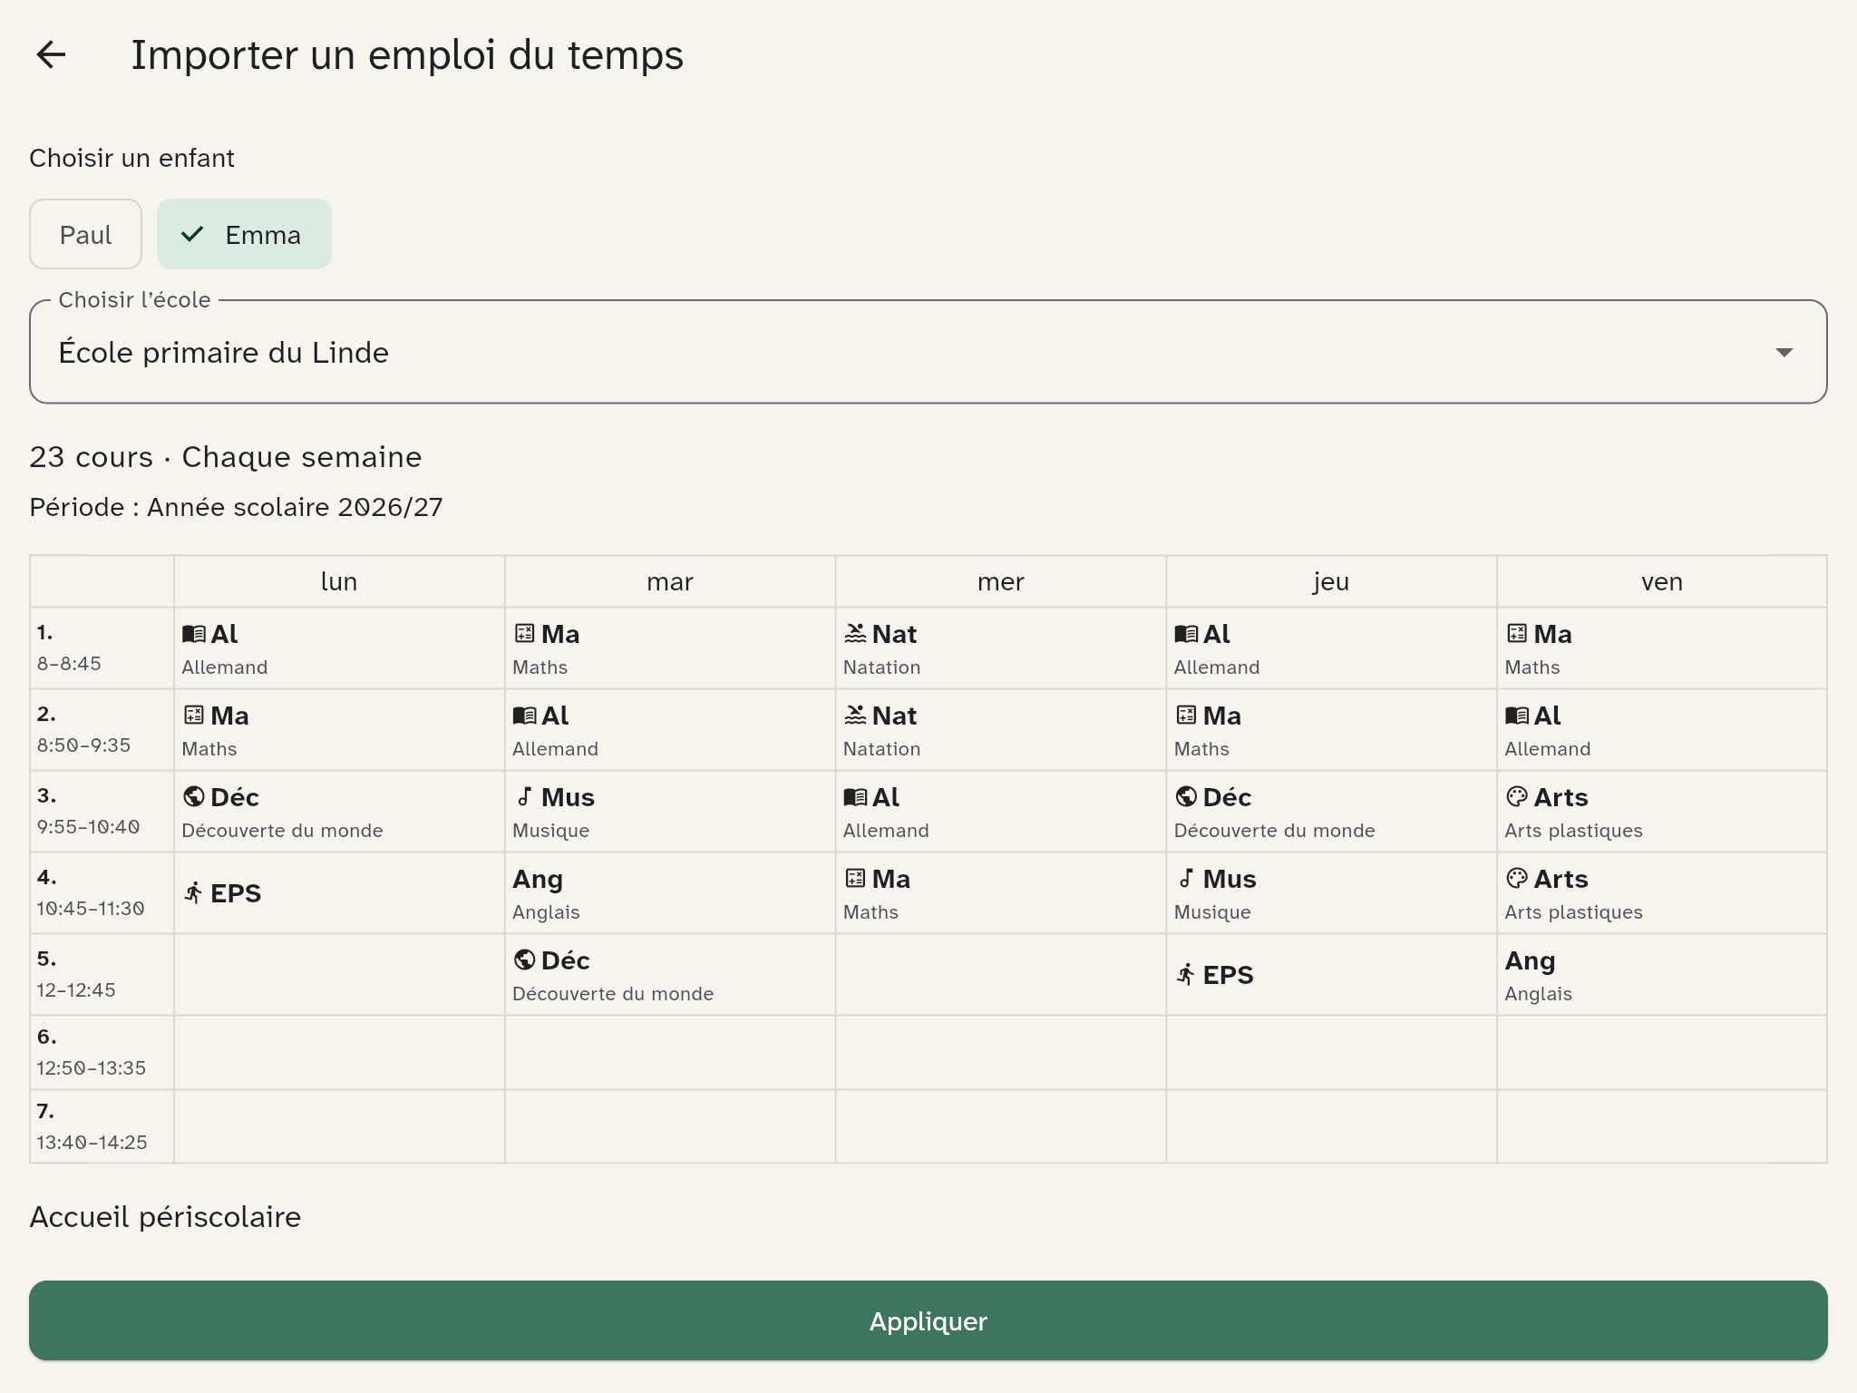Click the running icon in Thursday period 5
This screenshot has width=1857, height=1393.
pos(1186,975)
